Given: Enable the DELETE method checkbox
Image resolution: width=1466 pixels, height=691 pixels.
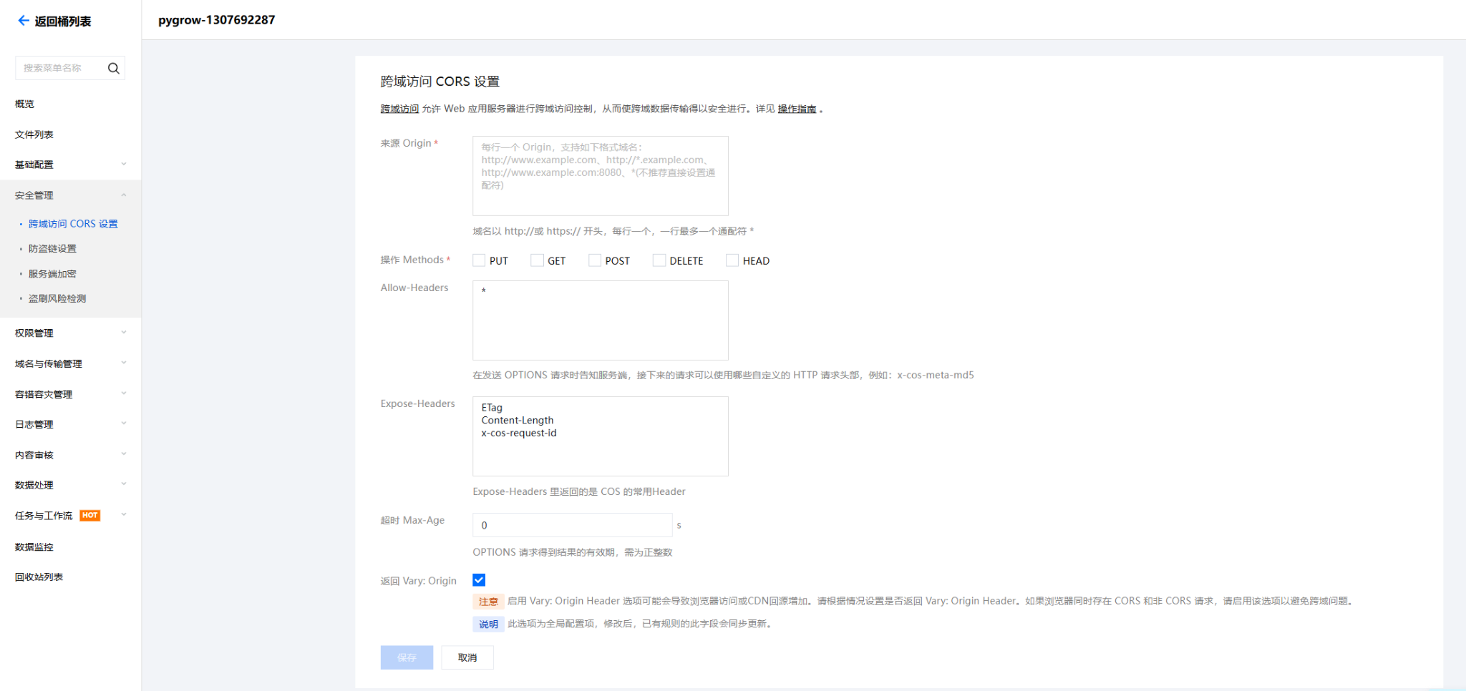Looking at the screenshot, I should point(659,260).
